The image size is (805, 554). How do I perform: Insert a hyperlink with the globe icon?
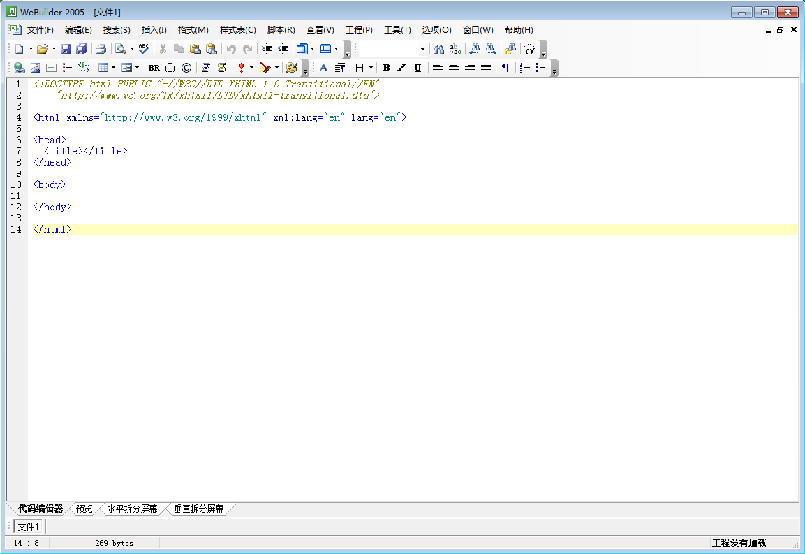tap(20, 68)
